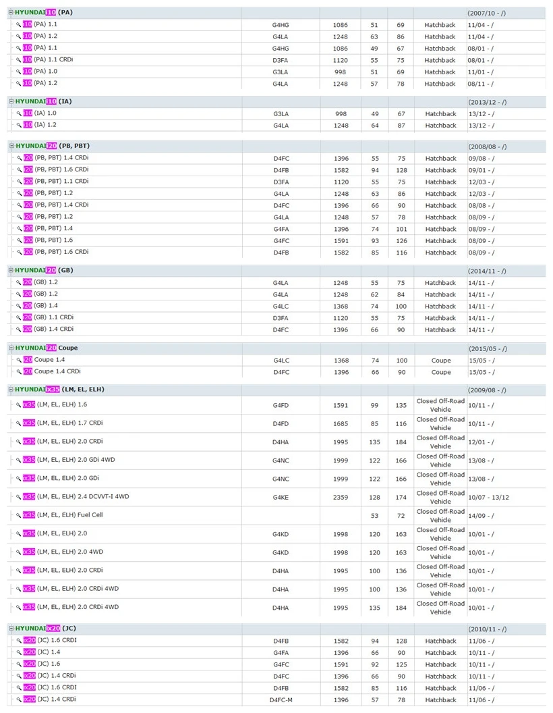Viewport: 553px width, 713px height.
Task: Click magnifier icon beside i20 Coupe 1.4 CRDi
Action: [x=19, y=373]
